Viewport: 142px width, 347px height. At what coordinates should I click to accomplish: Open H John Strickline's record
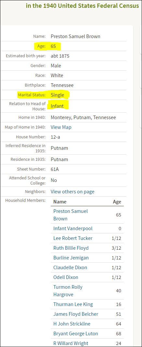[72, 324]
